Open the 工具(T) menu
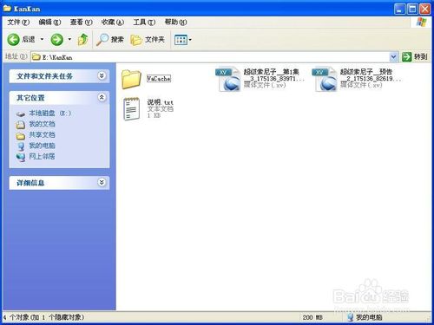Screen dimensions: 434x325 (x=144, y=23)
